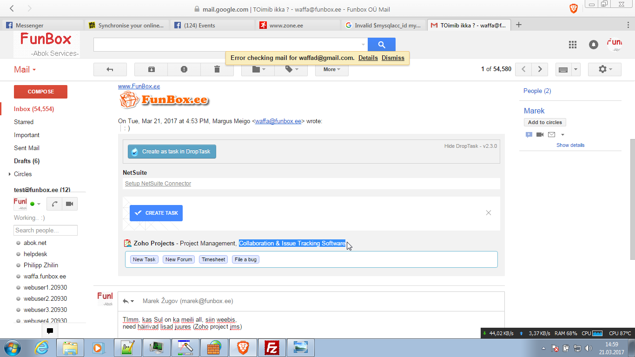Click the Zoho File a bug button

245,259
